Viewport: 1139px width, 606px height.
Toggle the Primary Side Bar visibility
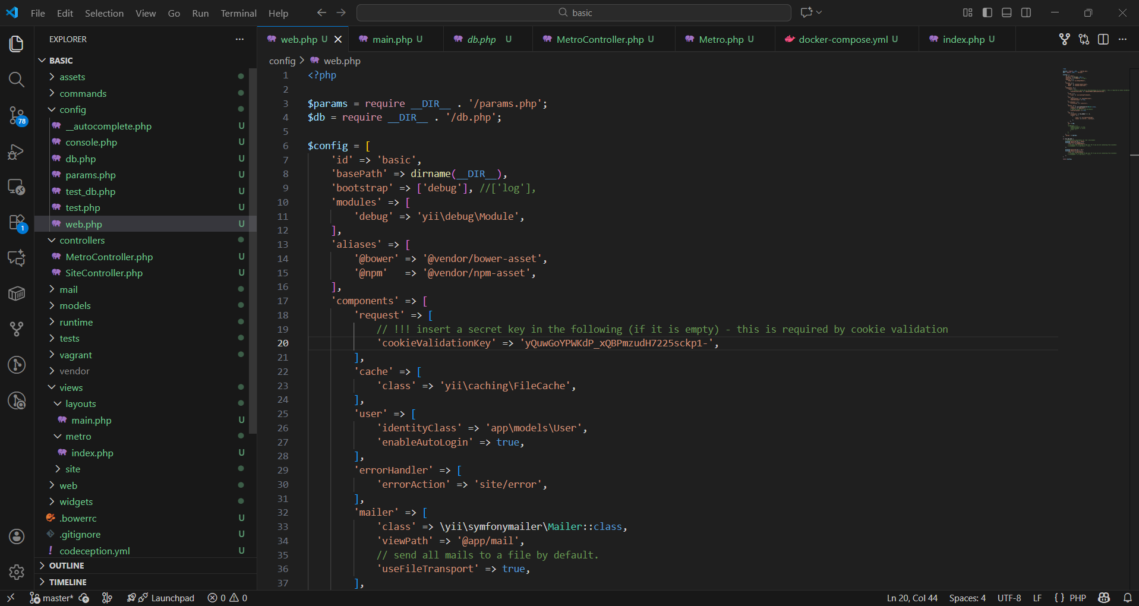tap(987, 12)
